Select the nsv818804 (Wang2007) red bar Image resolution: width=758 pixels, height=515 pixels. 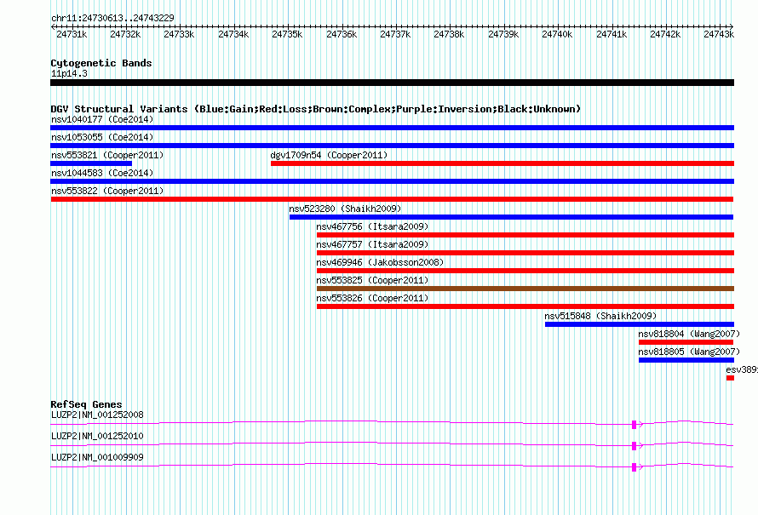pos(686,342)
